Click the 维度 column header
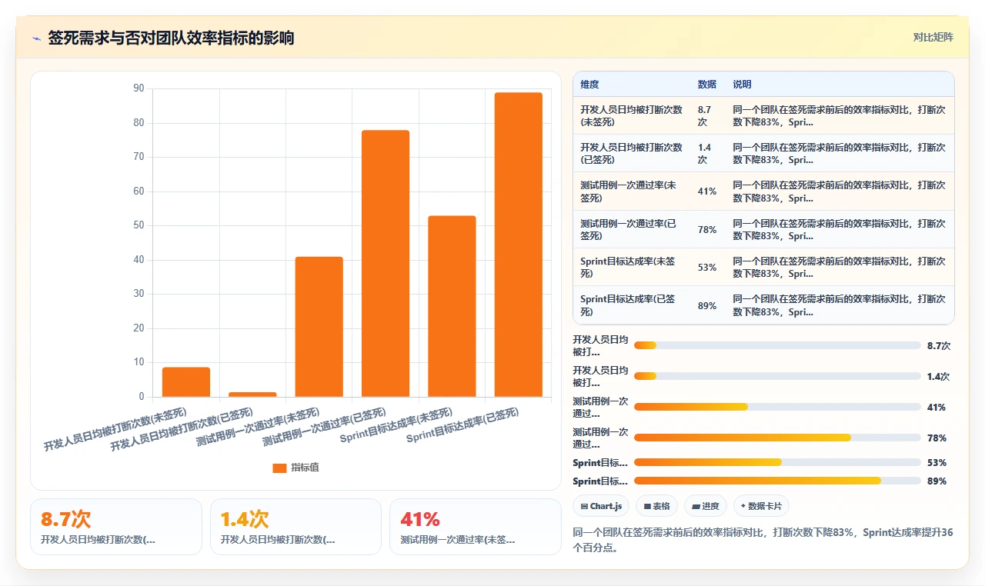This screenshot has height=586, width=985. tap(589, 84)
